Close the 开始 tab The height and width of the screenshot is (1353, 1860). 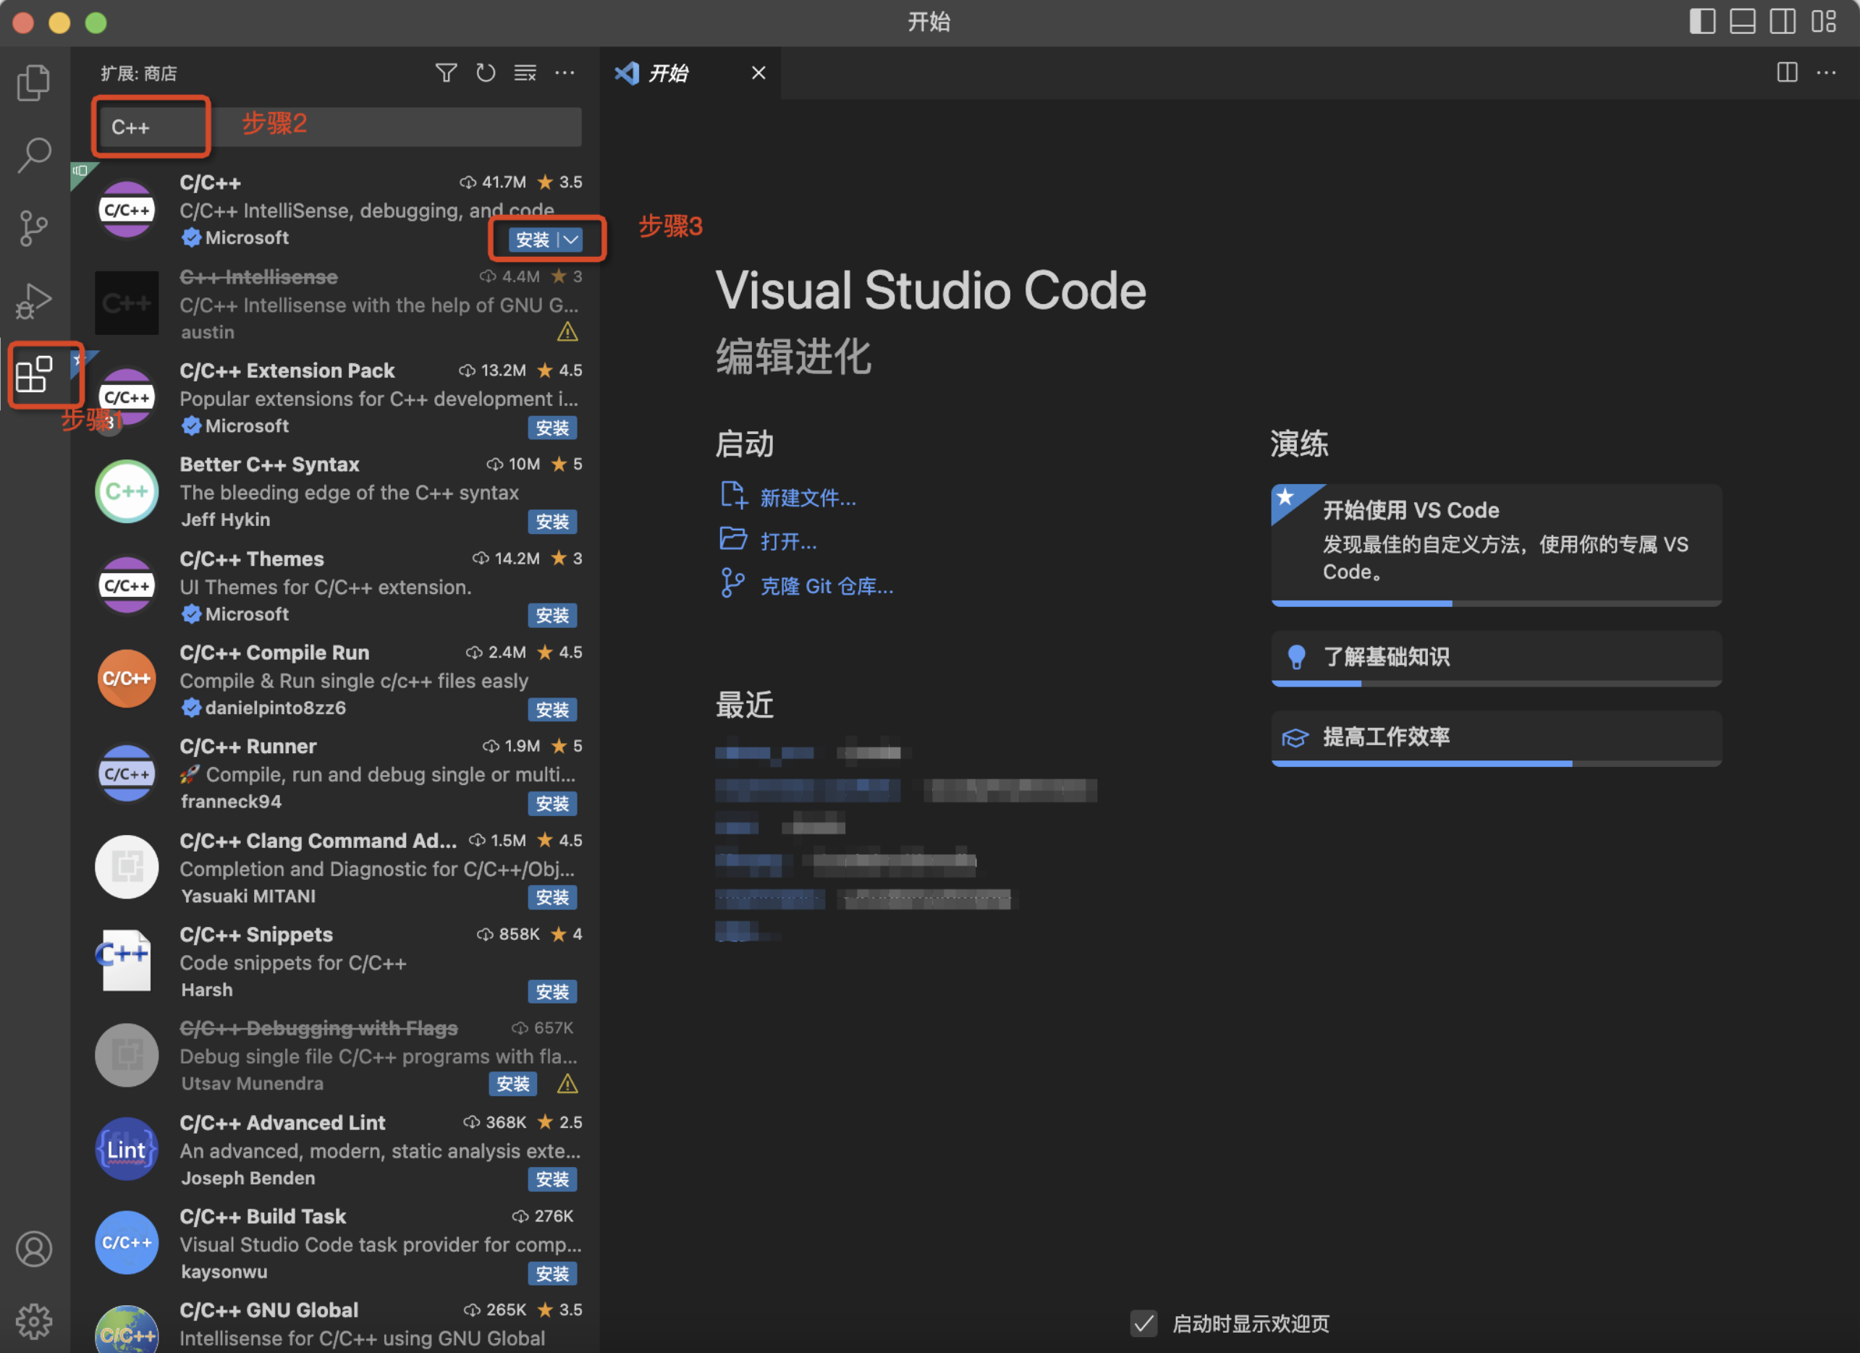[758, 73]
